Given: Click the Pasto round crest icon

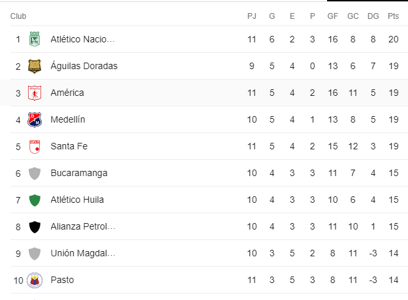Looking at the screenshot, I should click(x=35, y=280).
